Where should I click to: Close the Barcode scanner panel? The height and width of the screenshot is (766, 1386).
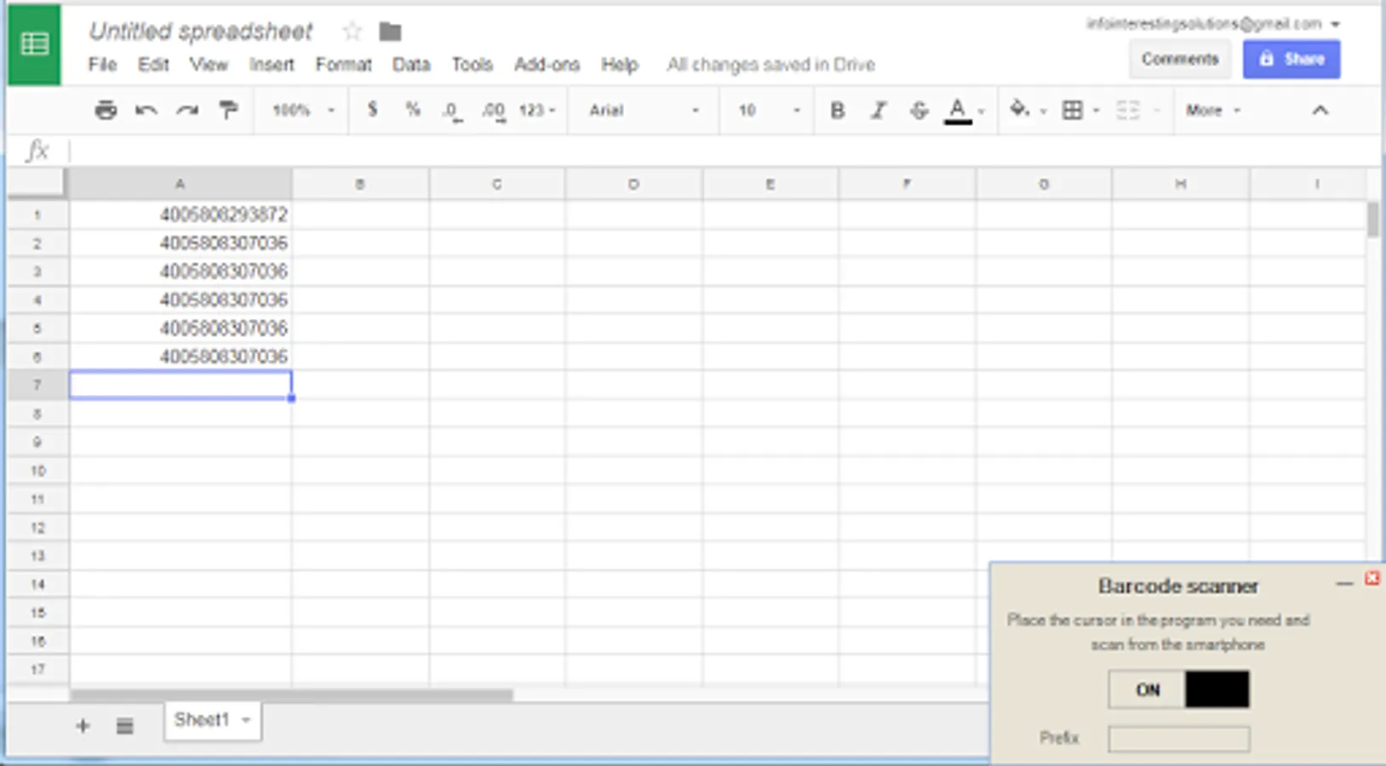[1372, 579]
